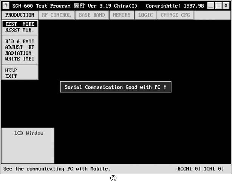Choose EXIT to quit the program
The height and width of the screenshot is (182, 232).
click(11, 76)
